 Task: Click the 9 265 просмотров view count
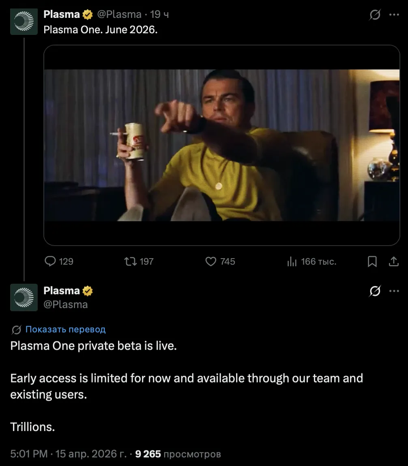click(178, 453)
